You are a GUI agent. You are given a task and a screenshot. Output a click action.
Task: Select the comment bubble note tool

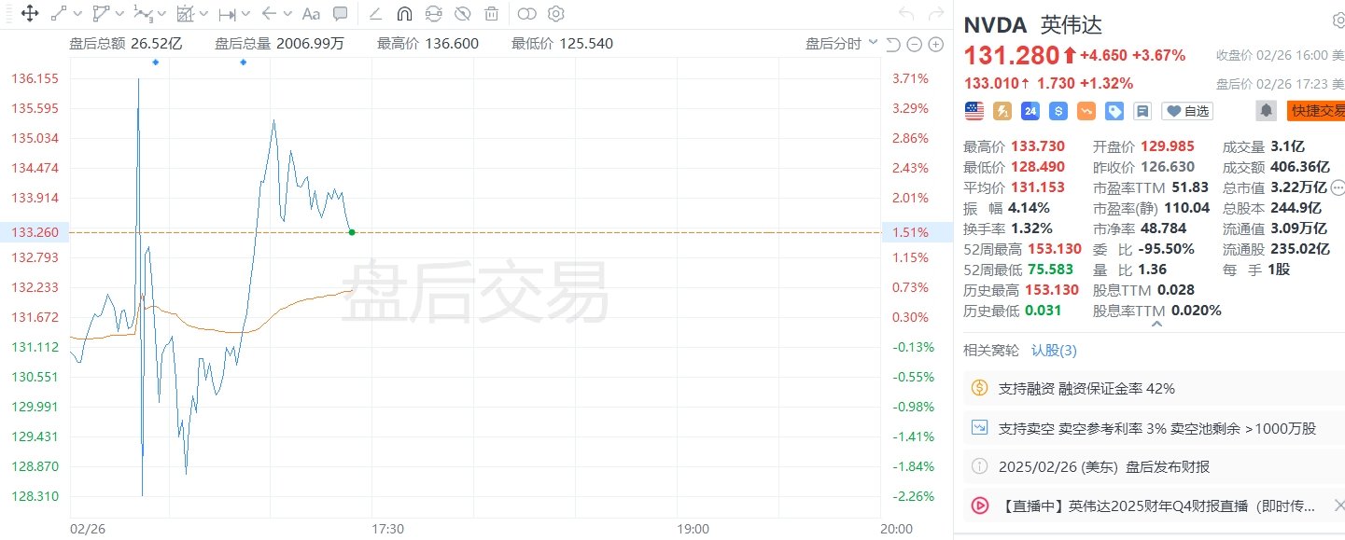(x=341, y=14)
